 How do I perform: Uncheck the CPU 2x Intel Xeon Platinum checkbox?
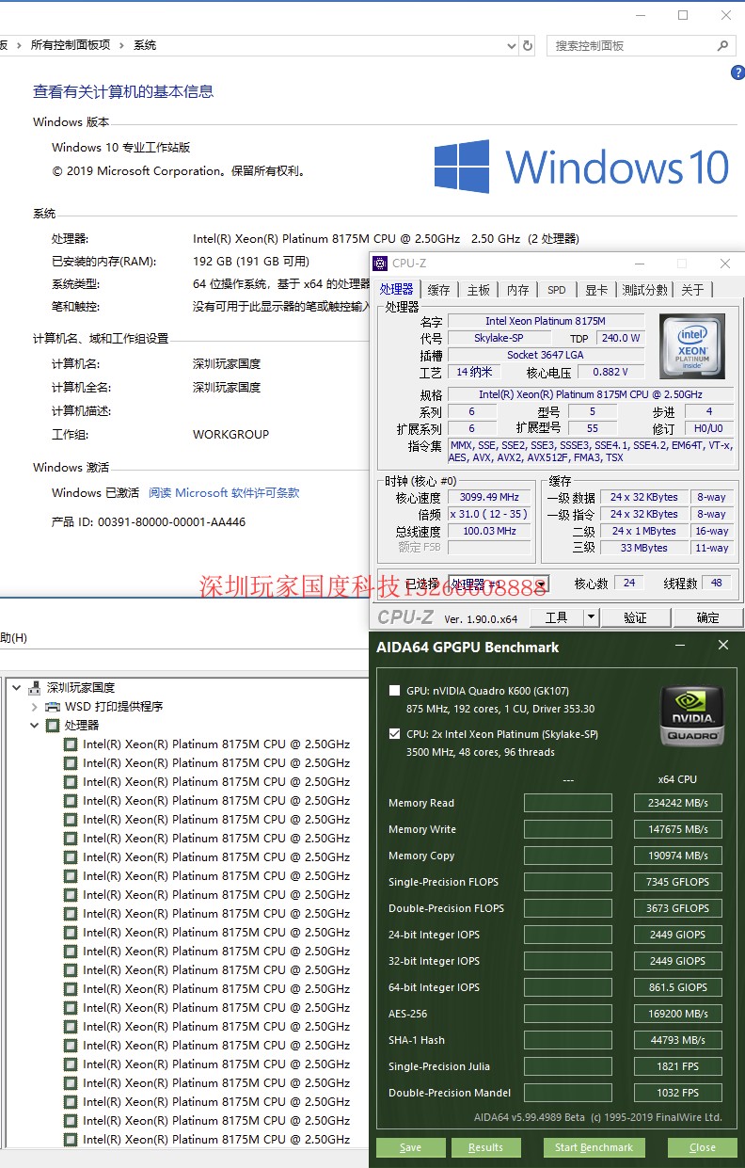tap(394, 734)
